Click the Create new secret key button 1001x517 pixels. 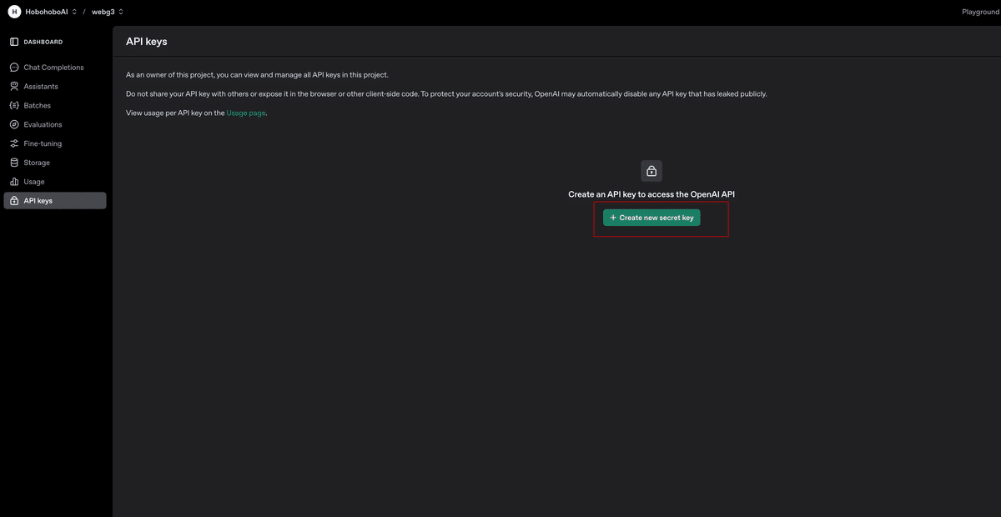[651, 218]
